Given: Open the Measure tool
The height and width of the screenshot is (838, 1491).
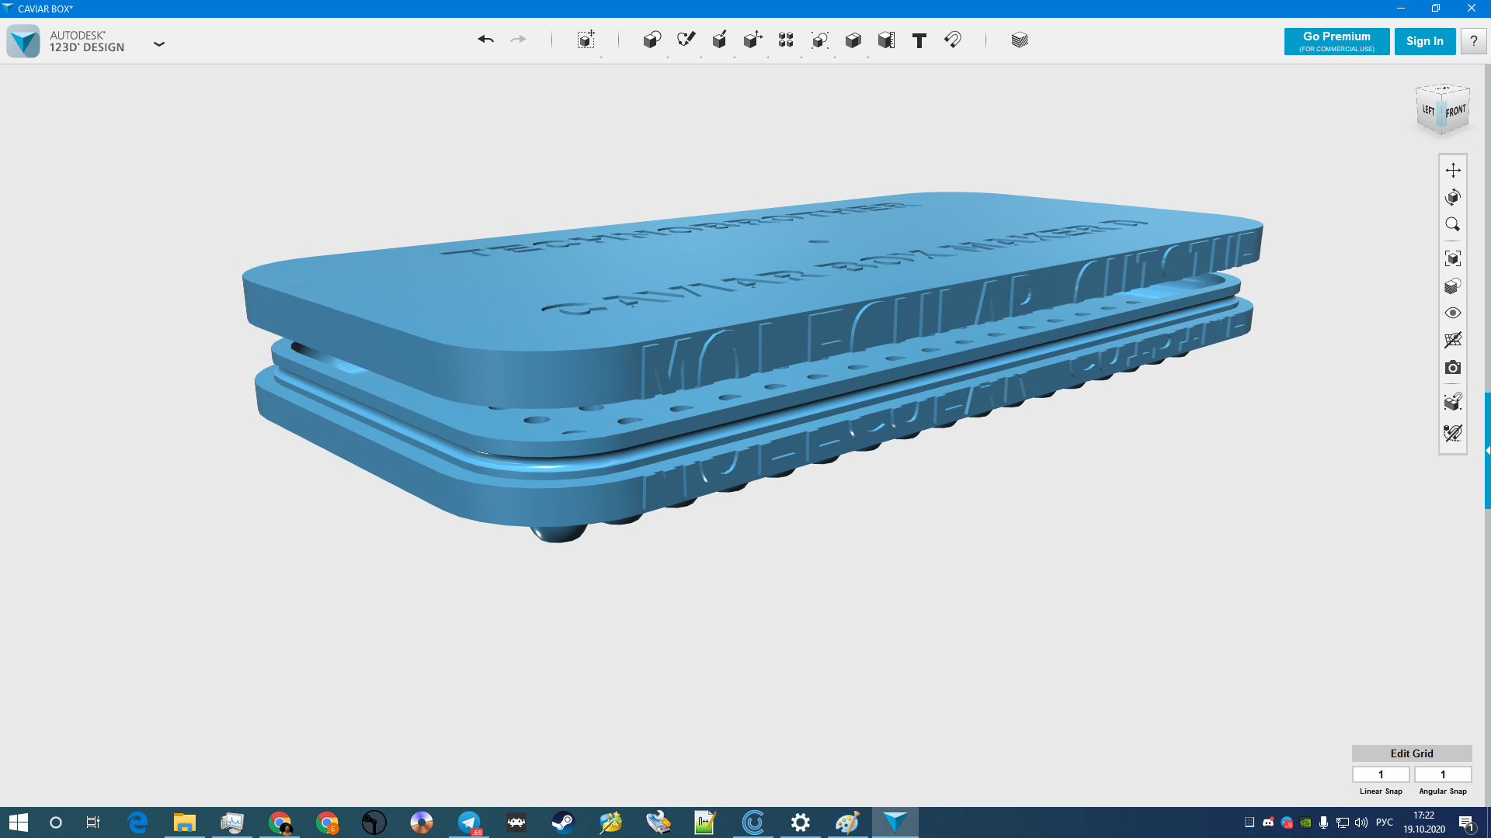Looking at the screenshot, I should 886,40.
